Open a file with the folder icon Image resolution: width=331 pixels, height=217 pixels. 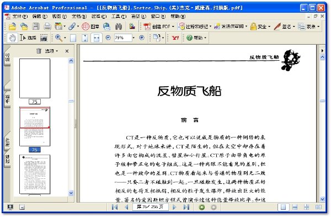coord(13,27)
